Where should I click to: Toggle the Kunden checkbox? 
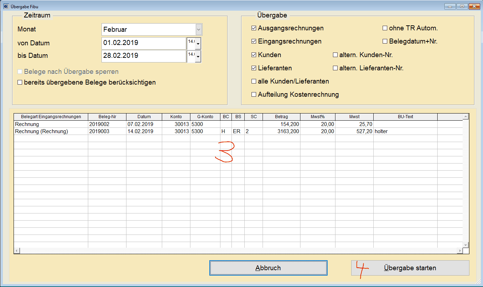pos(254,55)
